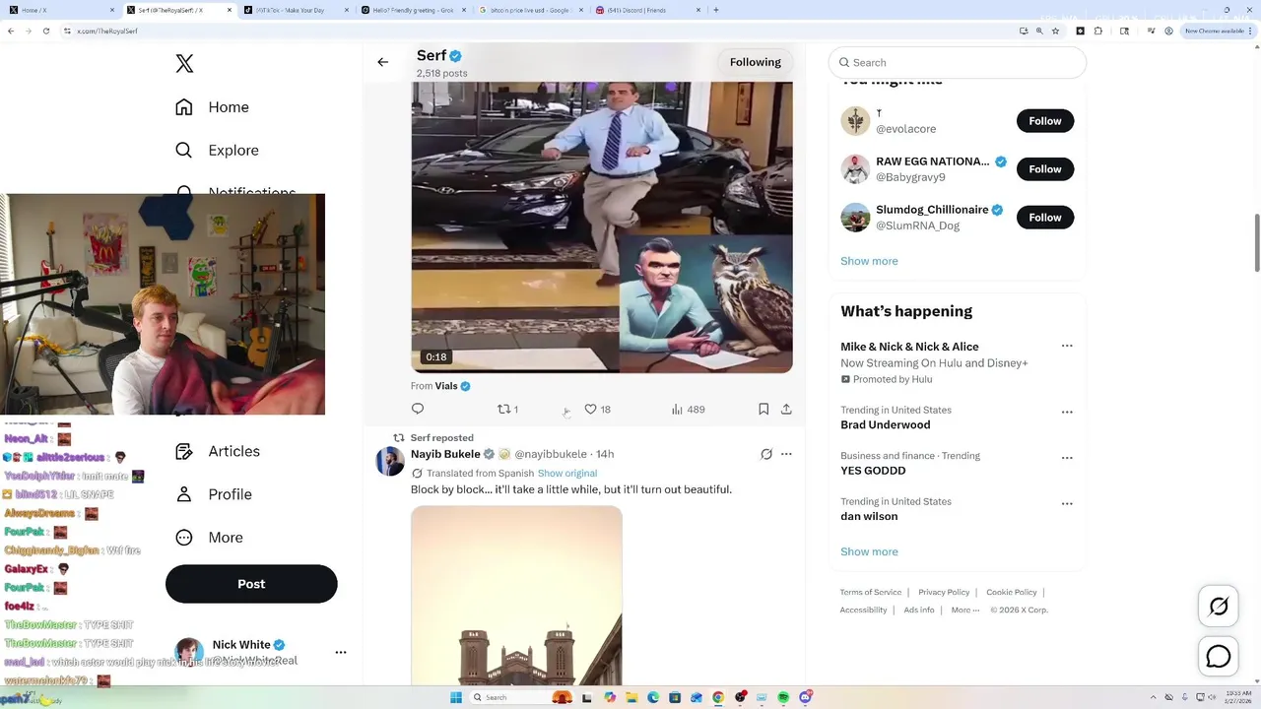This screenshot has width=1261, height=709.
Task: Open Discord from the Windows taskbar
Action: [806, 697]
